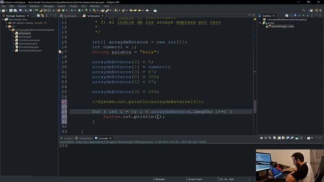324x182 pixels.
Task: Collapse the arrays class in Outline
Action: [x=260, y=23]
